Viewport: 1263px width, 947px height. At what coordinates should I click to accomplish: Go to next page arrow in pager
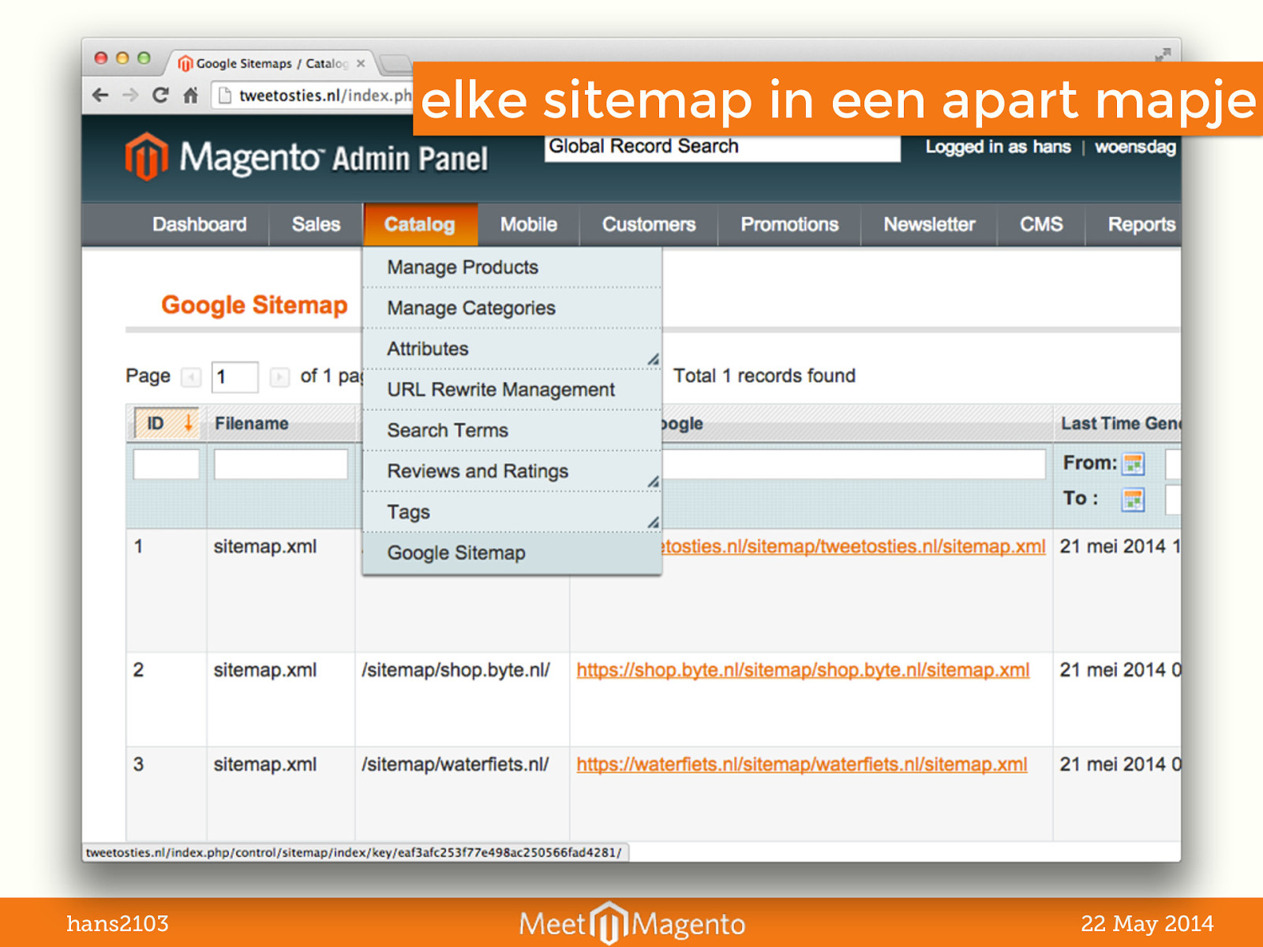coord(279,377)
